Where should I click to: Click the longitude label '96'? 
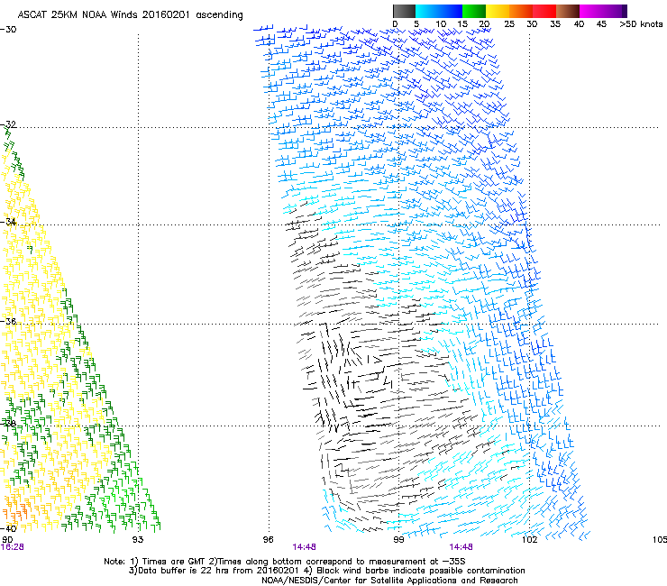point(268,540)
